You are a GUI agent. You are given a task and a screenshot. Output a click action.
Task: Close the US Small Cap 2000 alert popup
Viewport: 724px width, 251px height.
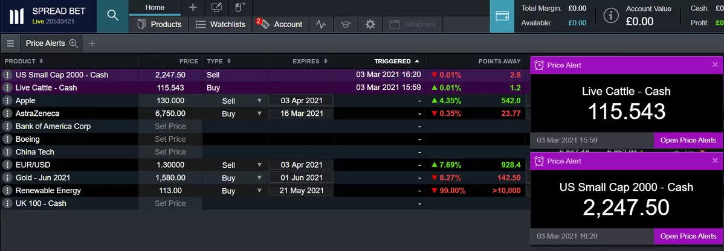715,161
